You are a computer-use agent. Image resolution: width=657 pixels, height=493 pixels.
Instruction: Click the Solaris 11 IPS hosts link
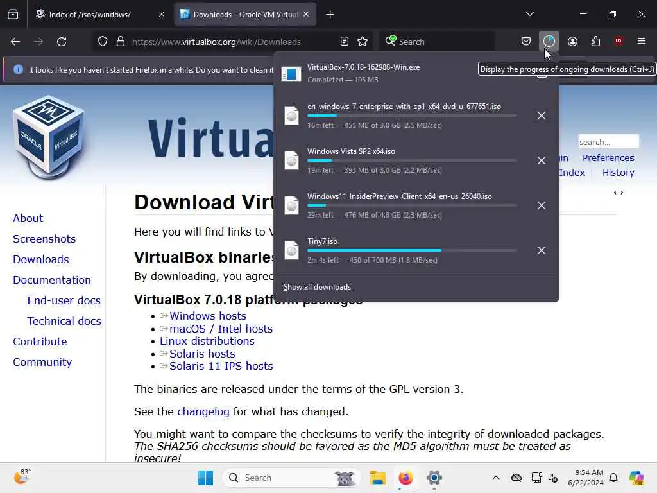[221, 366]
